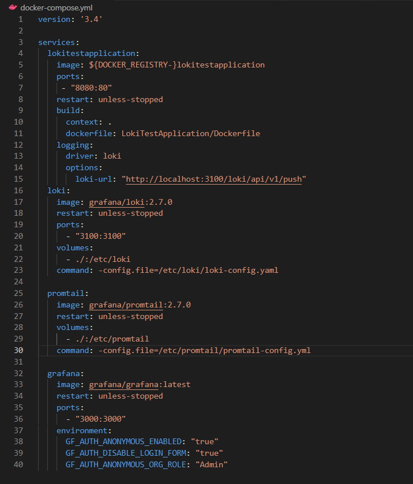
Task: Click GF_AUTH_ANONYMOUS_ORG_ROLE variable
Action: click(x=126, y=464)
